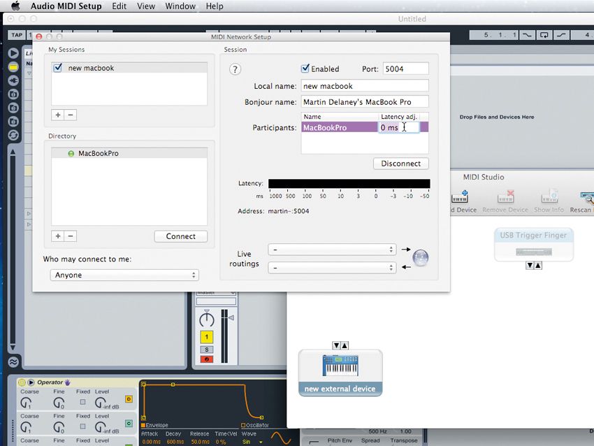The image size is (594, 446).
Task: Click the new external device keyboard icon
Action: point(340,365)
